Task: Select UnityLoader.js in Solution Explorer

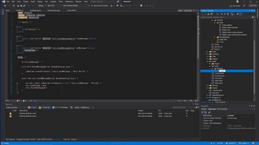Action: click(x=227, y=25)
